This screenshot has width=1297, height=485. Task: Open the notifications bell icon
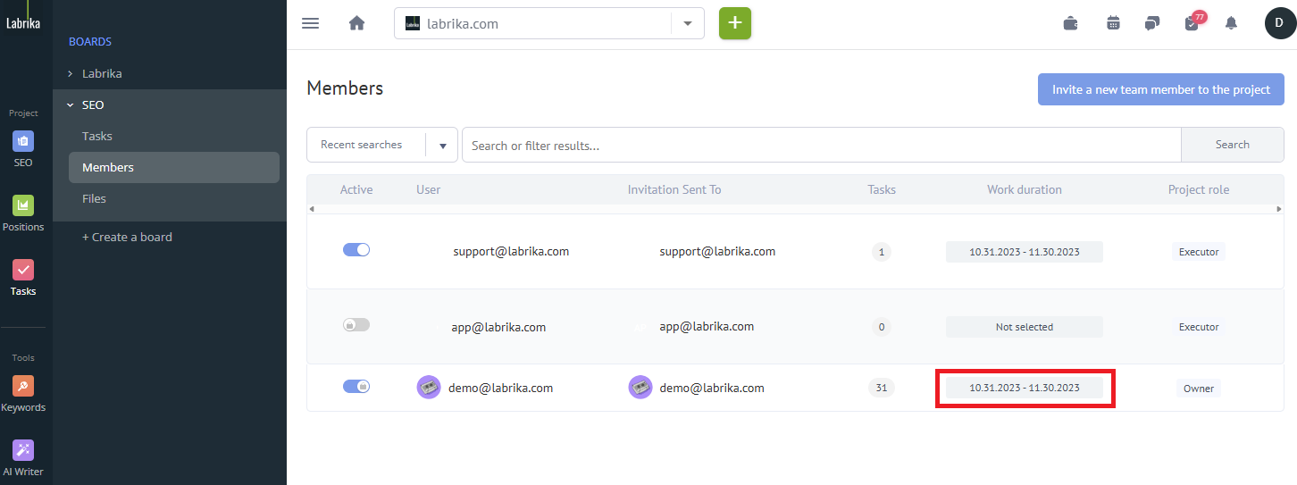click(1231, 23)
